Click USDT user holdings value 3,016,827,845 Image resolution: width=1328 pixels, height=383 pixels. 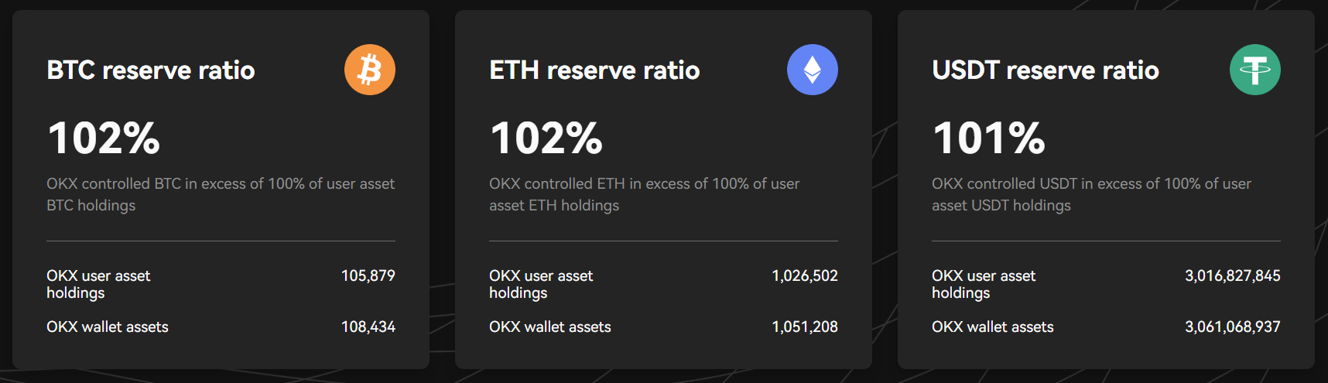coord(1233,275)
